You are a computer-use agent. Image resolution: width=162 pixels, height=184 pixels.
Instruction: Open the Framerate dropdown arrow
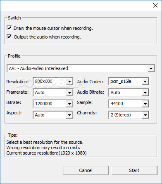(x=69, y=92)
